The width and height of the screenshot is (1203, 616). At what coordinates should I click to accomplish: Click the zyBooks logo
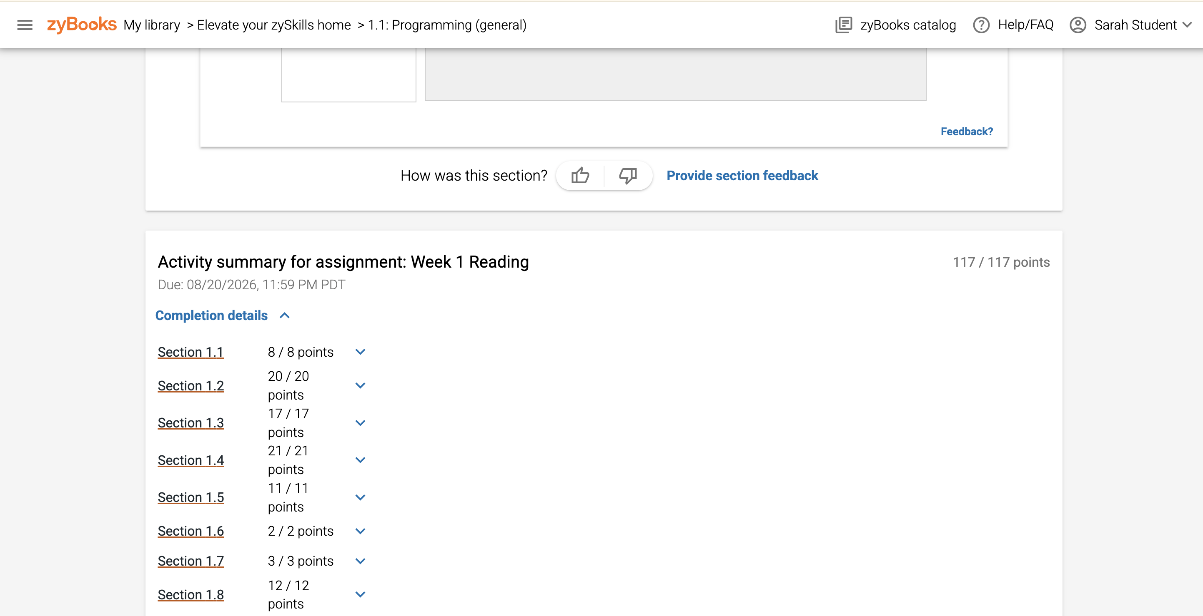point(82,25)
